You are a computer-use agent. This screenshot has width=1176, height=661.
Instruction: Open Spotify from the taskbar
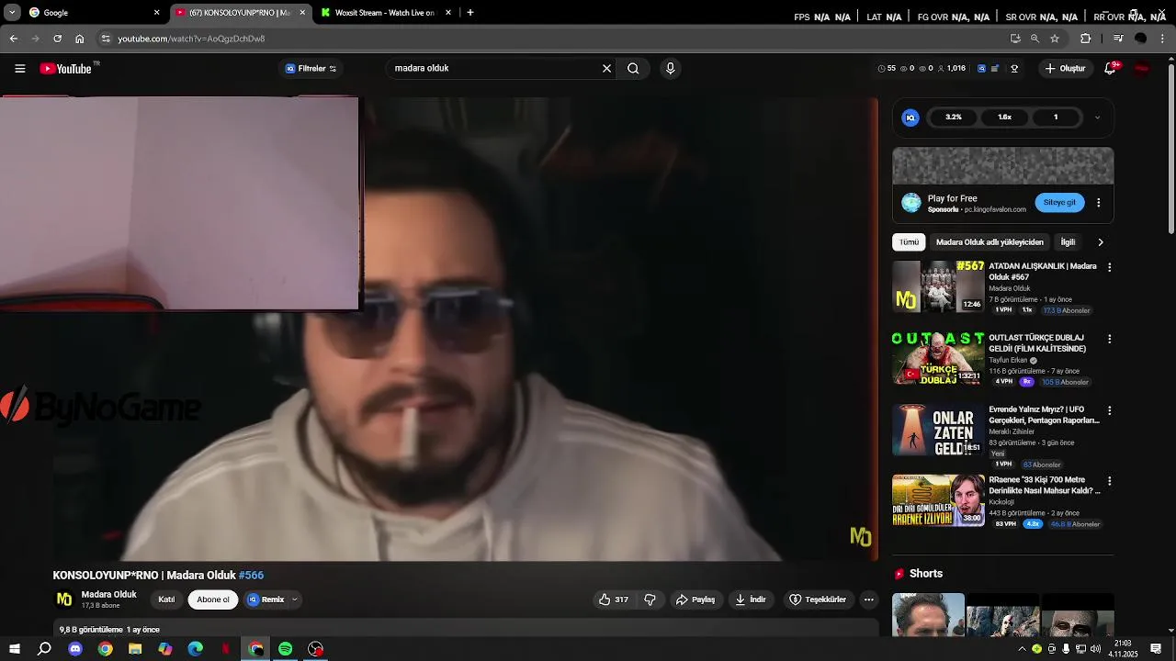[x=286, y=649]
